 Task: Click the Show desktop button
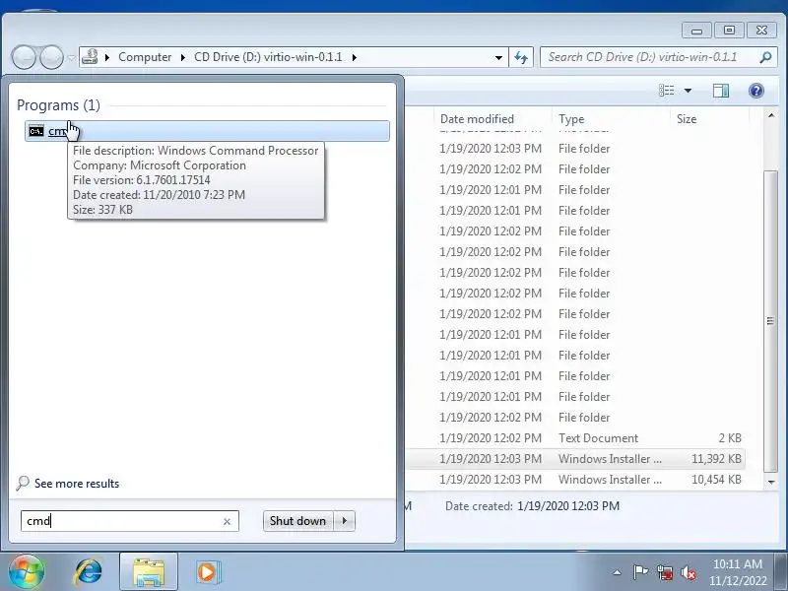pyautogui.click(x=782, y=572)
